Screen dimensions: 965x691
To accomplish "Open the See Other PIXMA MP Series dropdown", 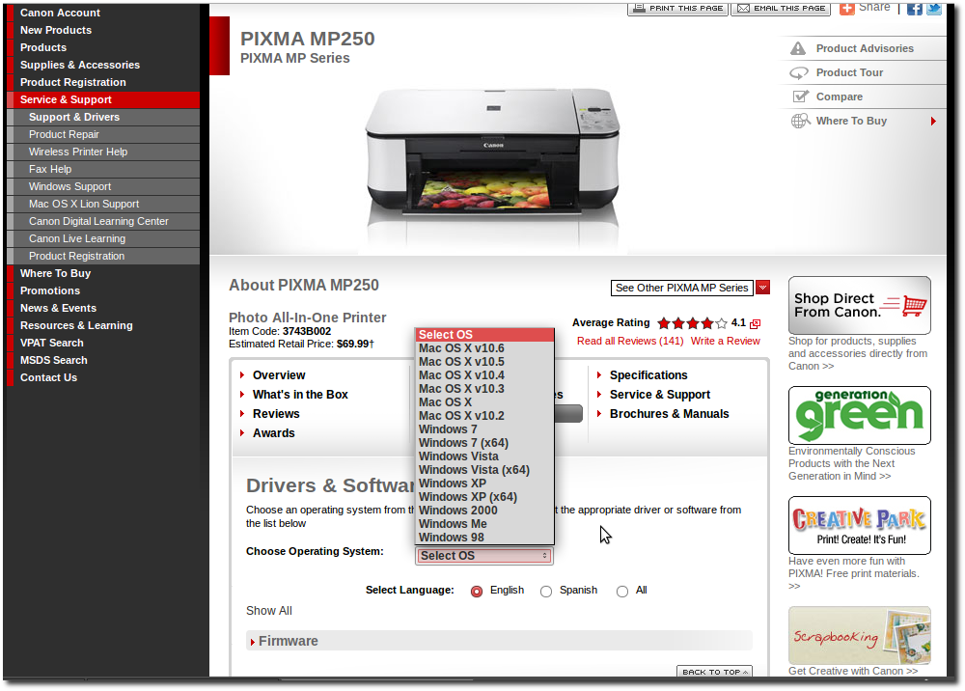I will (682, 288).
